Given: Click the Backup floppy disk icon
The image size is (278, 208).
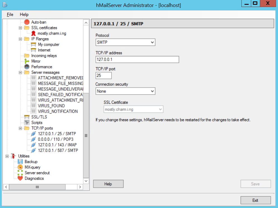Looking at the screenshot, I should click(20, 162).
